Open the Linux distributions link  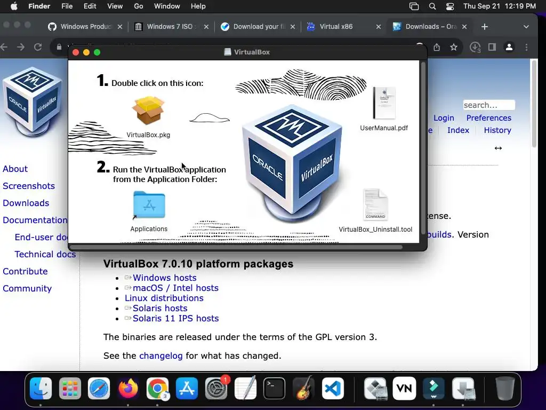coord(164,298)
